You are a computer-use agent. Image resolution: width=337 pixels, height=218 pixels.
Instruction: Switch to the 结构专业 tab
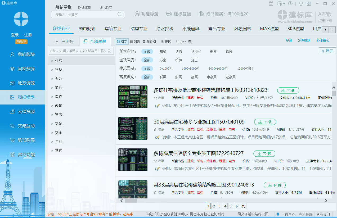[139, 29]
